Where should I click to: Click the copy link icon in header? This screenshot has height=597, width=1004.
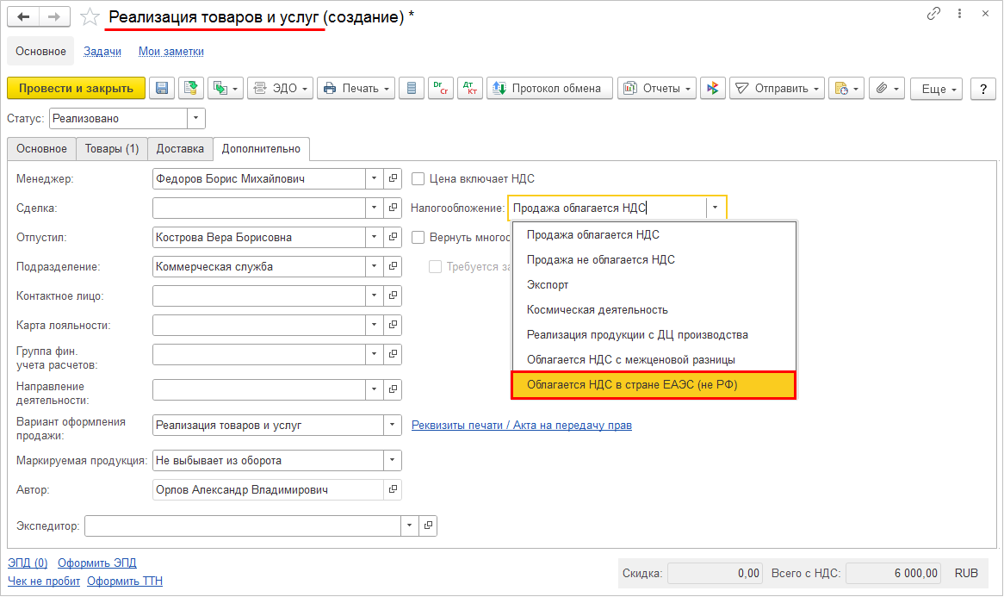tap(933, 15)
